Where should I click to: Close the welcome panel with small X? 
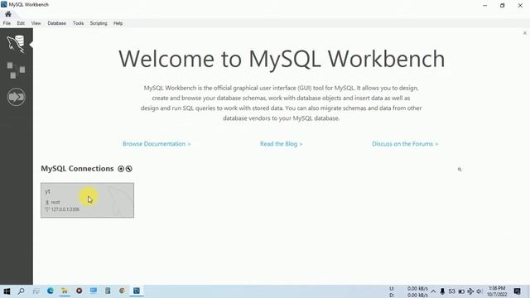(524, 33)
